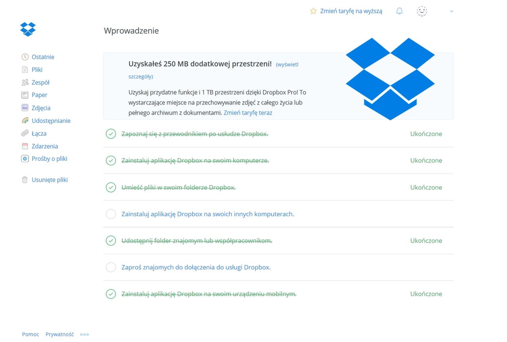Click the plus icon beside Prośby o pliki
The image size is (507, 342).
click(x=25, y=159)
